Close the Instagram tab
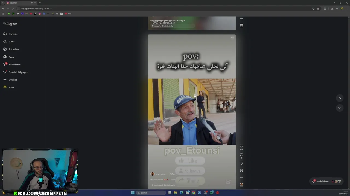Image resolution: width=350 pixels, height=196 pixels. pos(35,3)
